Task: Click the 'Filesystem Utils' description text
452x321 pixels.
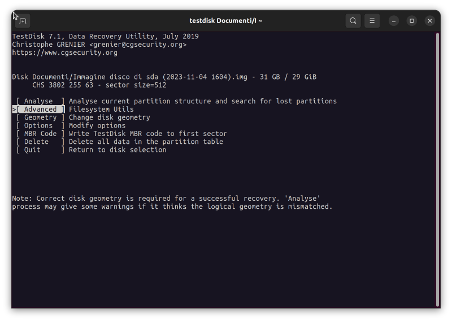Action: coord(101,109)
